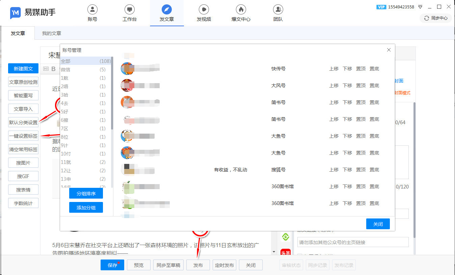Click 下移 for the 搜狐号 account
The height and width of the screenshot is (275, 455).
tap(347, 170)
